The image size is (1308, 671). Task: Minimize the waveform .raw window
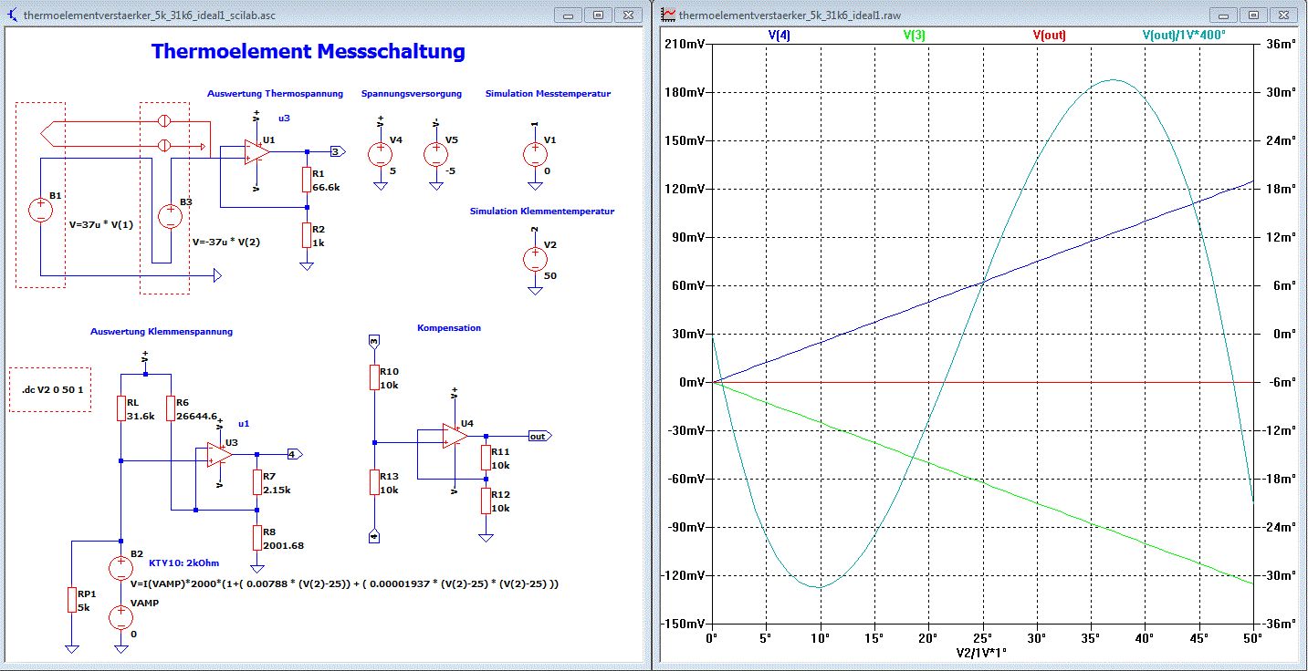coord(1225,15)
